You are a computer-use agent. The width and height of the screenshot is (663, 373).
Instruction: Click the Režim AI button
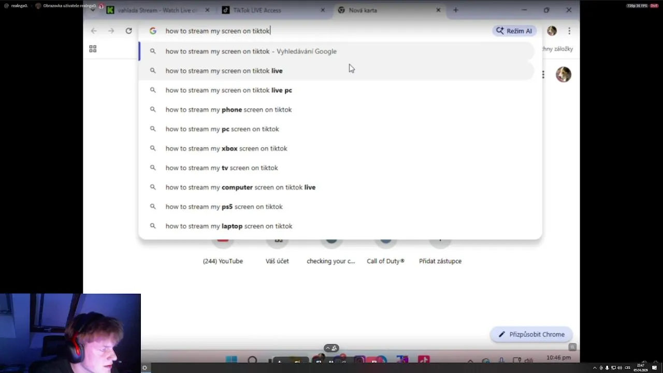514,31
